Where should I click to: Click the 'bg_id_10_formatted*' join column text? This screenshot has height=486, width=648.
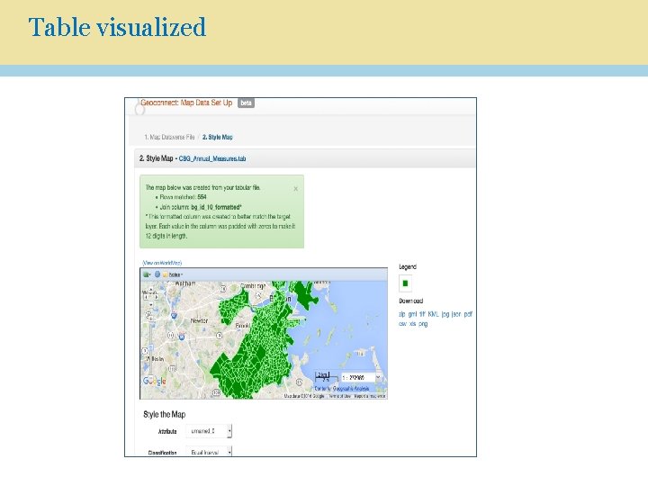[217, 207]
